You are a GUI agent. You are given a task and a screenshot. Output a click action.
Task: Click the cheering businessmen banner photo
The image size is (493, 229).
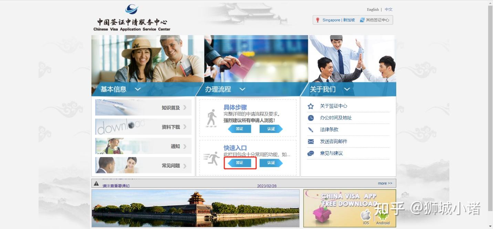(352, 59)
